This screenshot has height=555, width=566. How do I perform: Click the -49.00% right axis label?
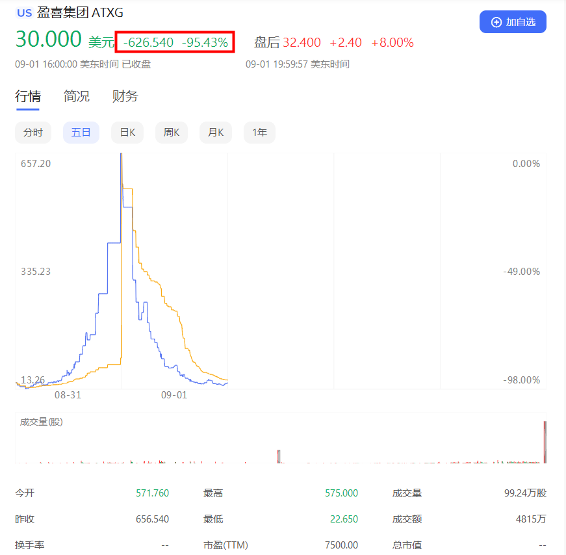[x=521, y=272]
